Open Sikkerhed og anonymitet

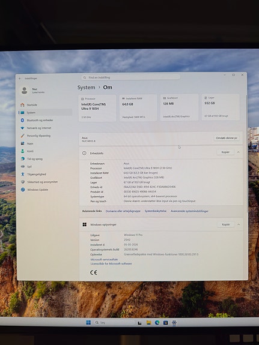tap(39, 182)
